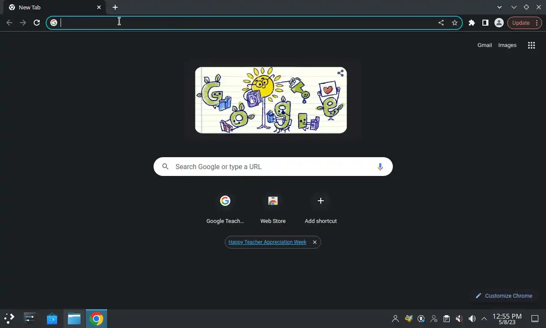Share the Google Doodle
Image resolution: width=546 pixels, height=328 pixels.
pos(340,73)
